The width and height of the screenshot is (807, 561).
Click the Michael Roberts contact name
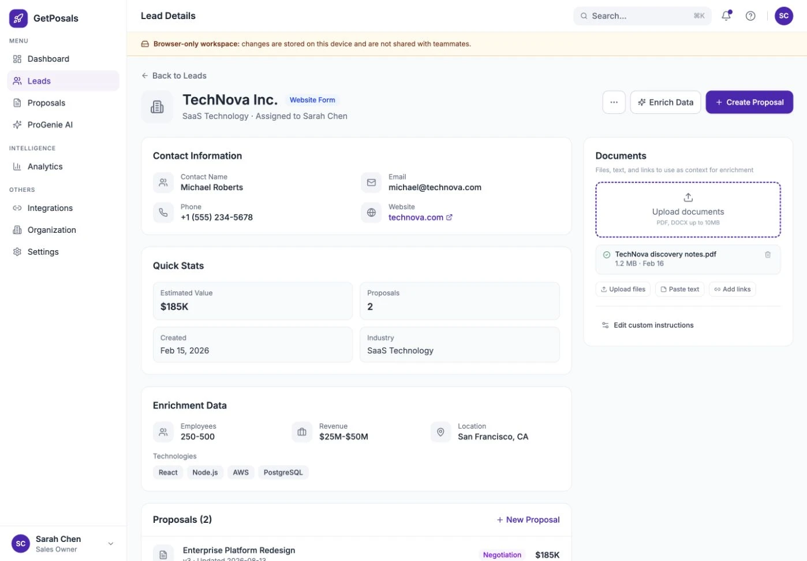(x=212, y=188)
